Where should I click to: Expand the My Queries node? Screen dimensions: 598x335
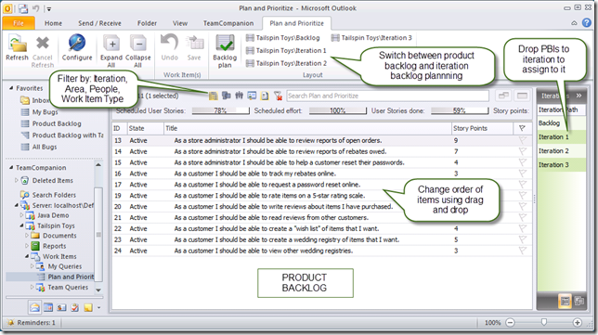[32, 266]
